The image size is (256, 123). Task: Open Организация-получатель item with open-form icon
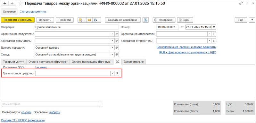click(117, 34)
